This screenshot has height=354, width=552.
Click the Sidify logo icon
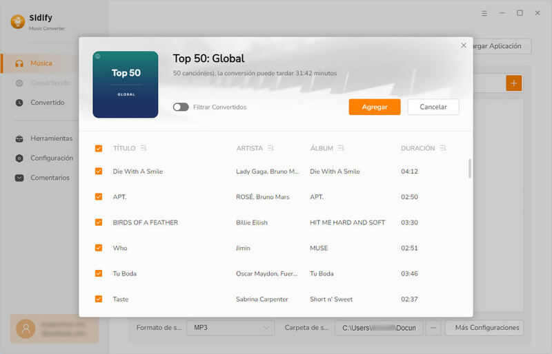coord(18,21)
